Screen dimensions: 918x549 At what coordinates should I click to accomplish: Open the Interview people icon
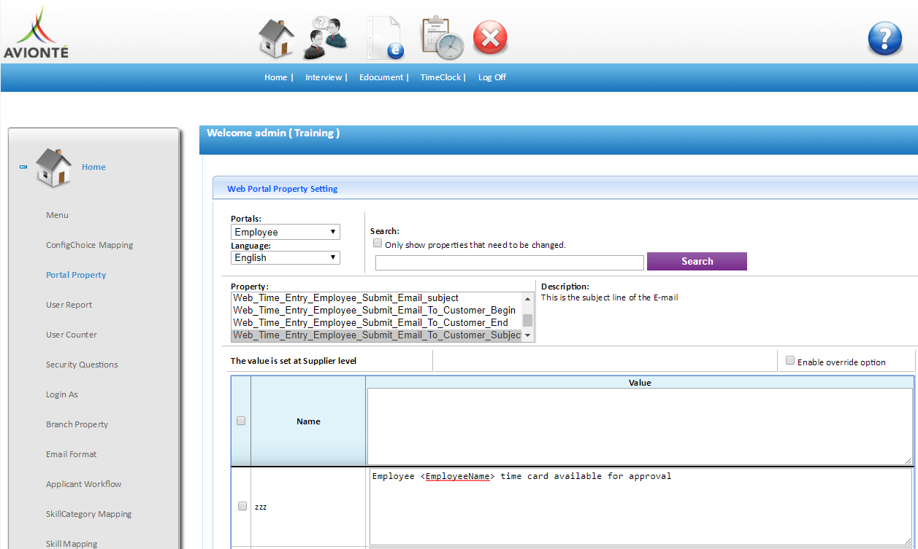pyautogui.click(x=326, y=37)
